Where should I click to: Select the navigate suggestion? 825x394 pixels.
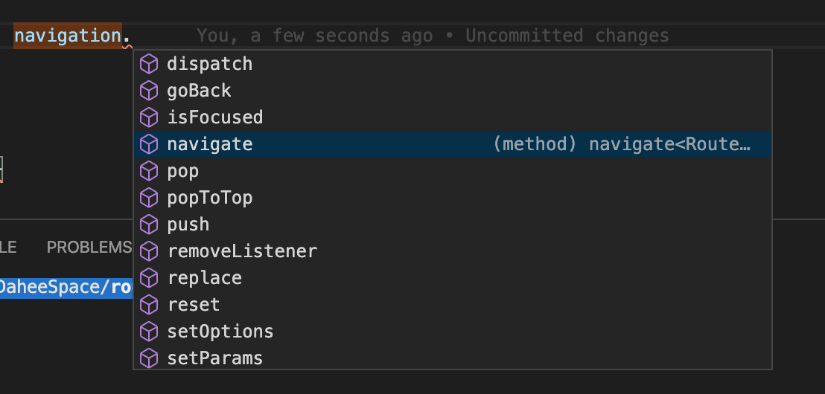coord(453,144)
